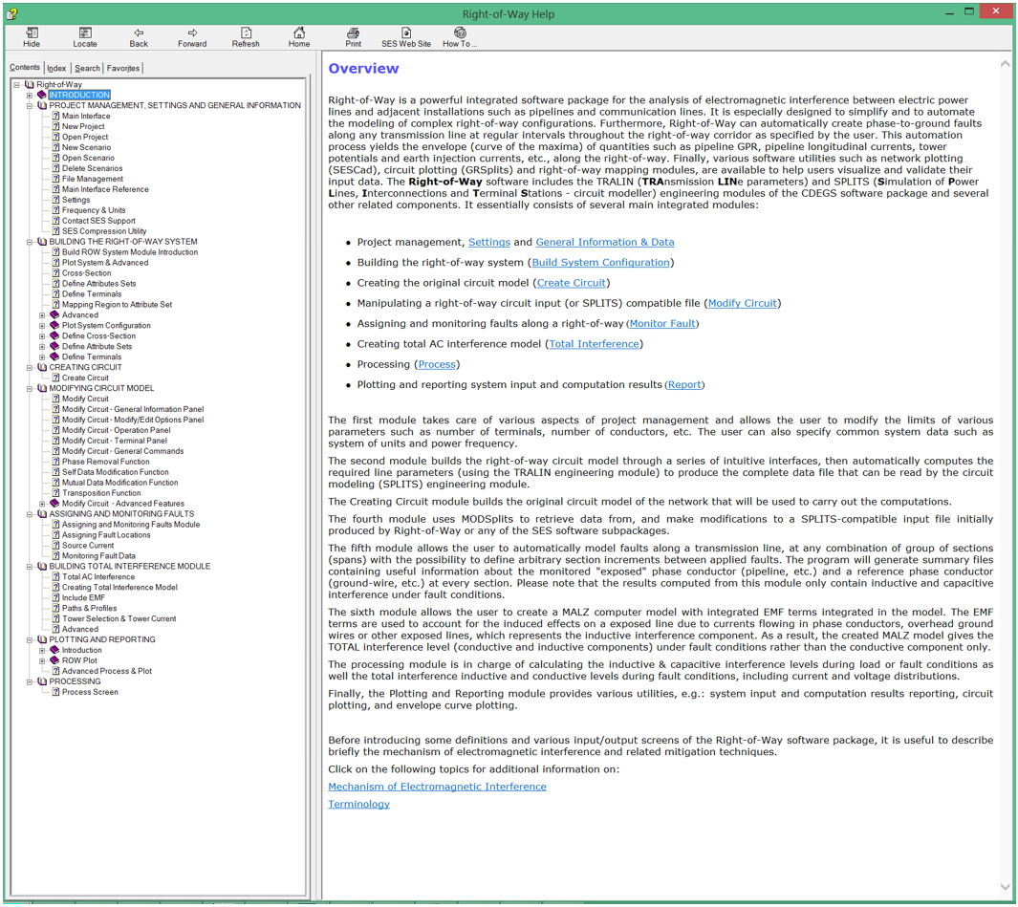Collapse the BUILDING THE RIGHT-OF-WAY SYSTEM node
The width and height of the screenshot is (1018, 907).
tap(30, 242)
